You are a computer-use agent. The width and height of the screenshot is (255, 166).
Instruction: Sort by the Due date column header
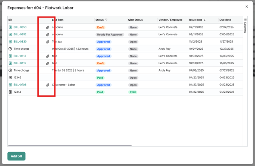(x=225, y=20)
